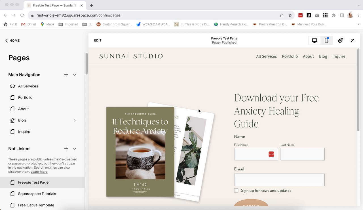Click the Sundai Studio site title
This screenshot has width=363, height=210.
pos(131,56)
